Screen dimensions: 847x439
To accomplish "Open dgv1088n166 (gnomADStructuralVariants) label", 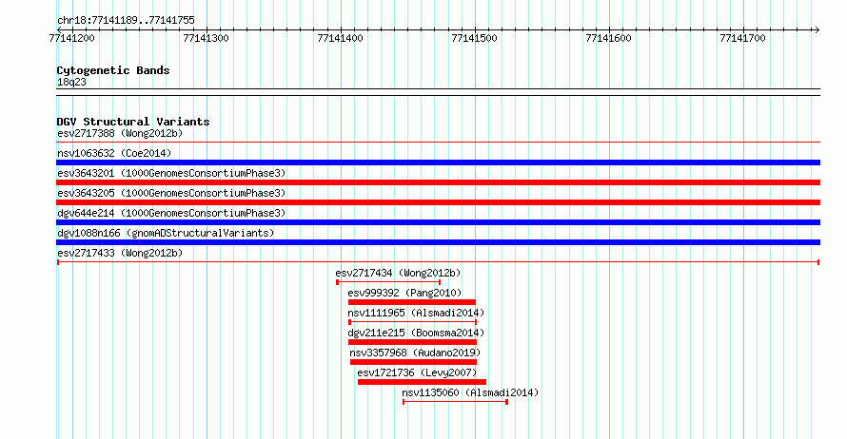I will 166,233.
